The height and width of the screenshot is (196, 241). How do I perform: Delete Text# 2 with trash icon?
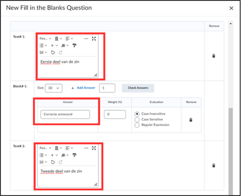214,166
